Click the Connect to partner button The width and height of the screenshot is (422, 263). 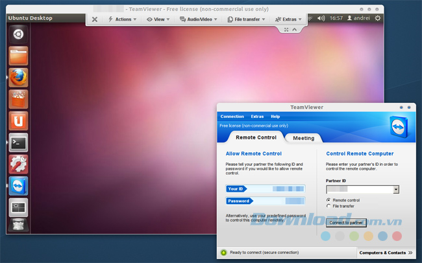(346, 222)
